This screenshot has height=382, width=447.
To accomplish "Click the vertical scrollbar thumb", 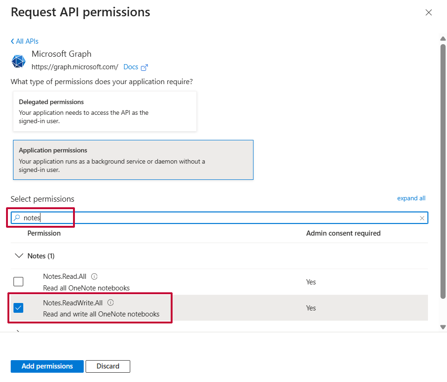I will [x=443, y=167].
